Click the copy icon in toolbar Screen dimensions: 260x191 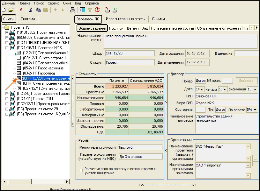click(38, 10)
